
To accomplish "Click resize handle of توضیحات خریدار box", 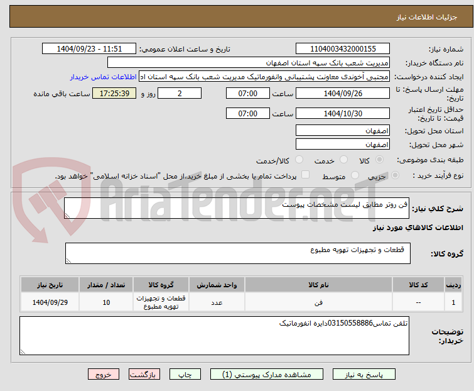I will pyautogui.click(x=23, y=351).
